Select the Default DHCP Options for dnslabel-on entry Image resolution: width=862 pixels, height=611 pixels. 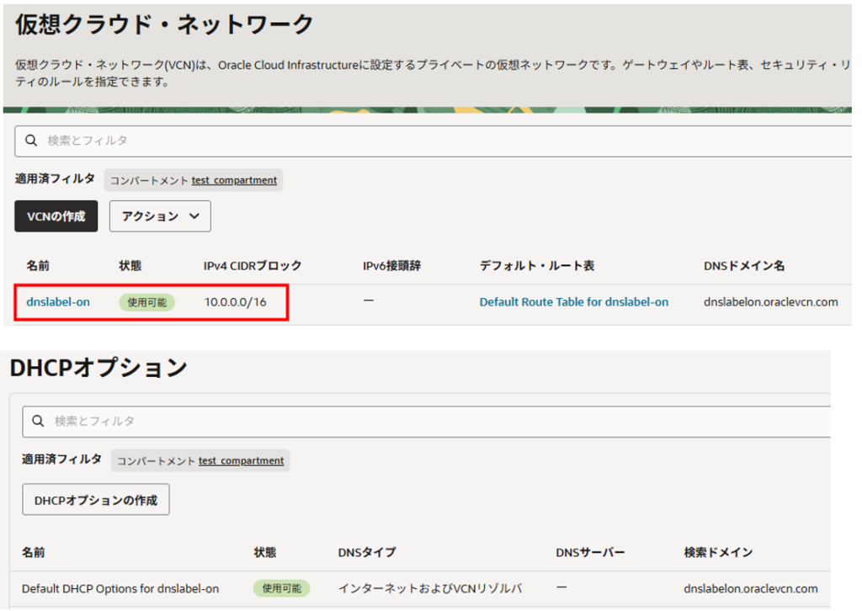click(120, 588)
